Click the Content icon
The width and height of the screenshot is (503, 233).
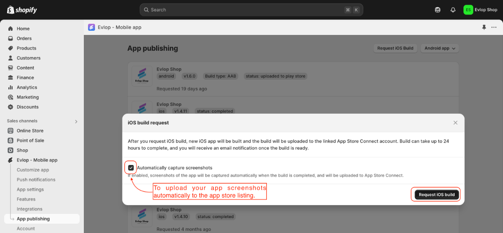coord(11,68)
